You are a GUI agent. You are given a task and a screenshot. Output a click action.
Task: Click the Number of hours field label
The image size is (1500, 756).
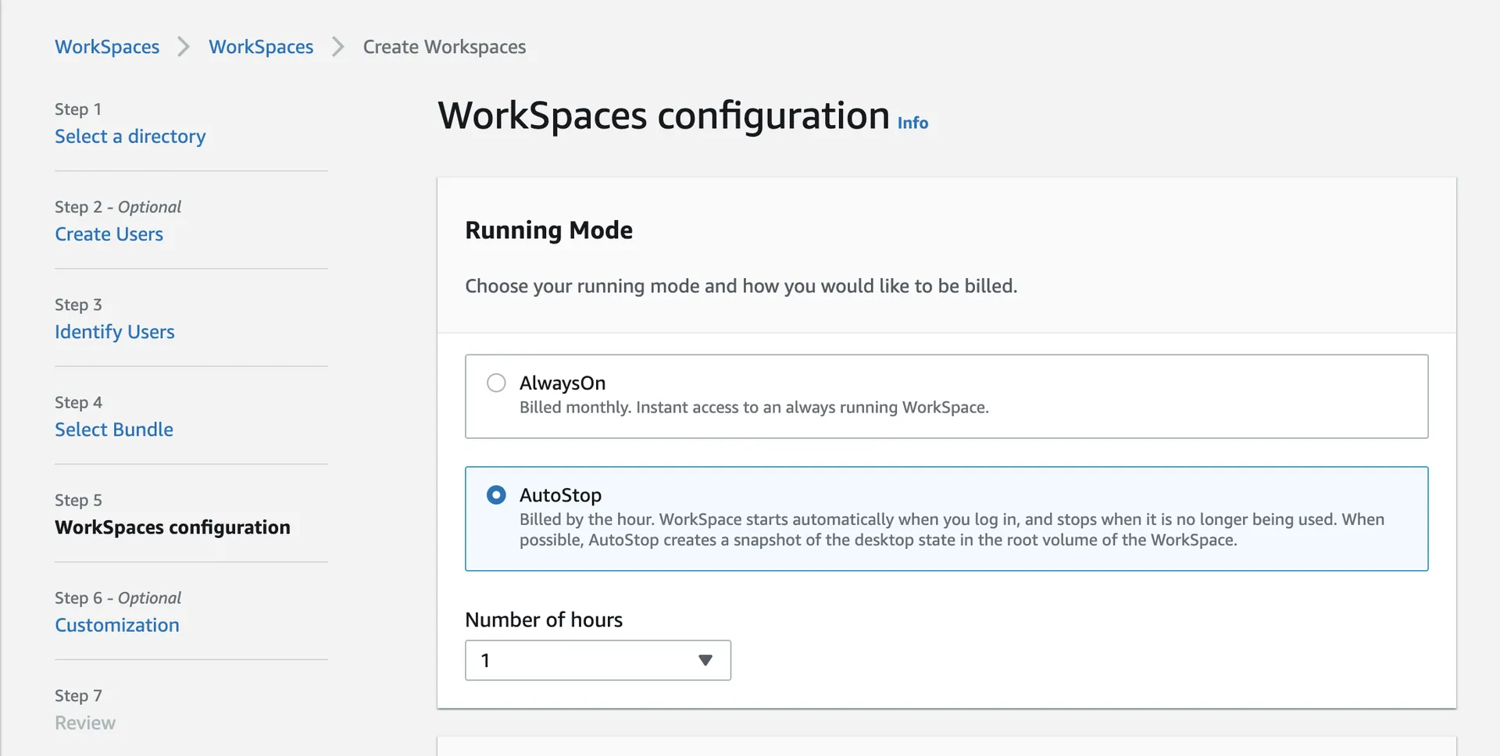544,620
